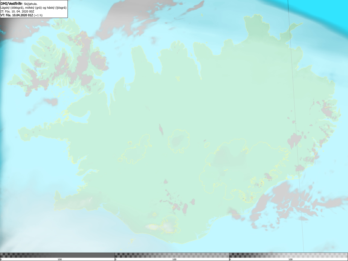Click the '100' label under the dark grey scale
Viewport: 348px width, 261px height.
(x=60, y=259)
